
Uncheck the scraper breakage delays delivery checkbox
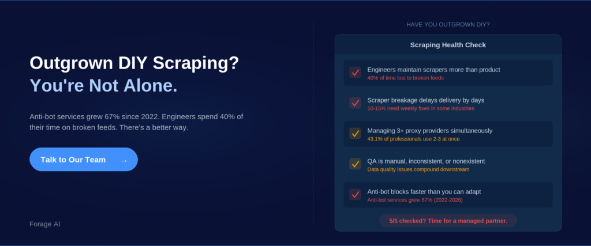click(355, 103)
